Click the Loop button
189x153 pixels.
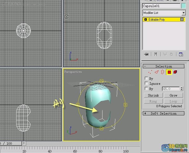click(173, 101)
